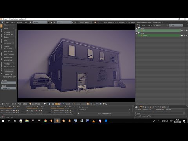The image size is (188, 141).
Task: Click the Object name field below Actuator
Action: (9, 88)
